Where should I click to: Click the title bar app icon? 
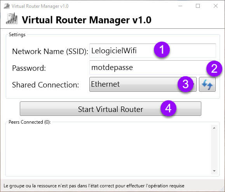click(7, 6)
